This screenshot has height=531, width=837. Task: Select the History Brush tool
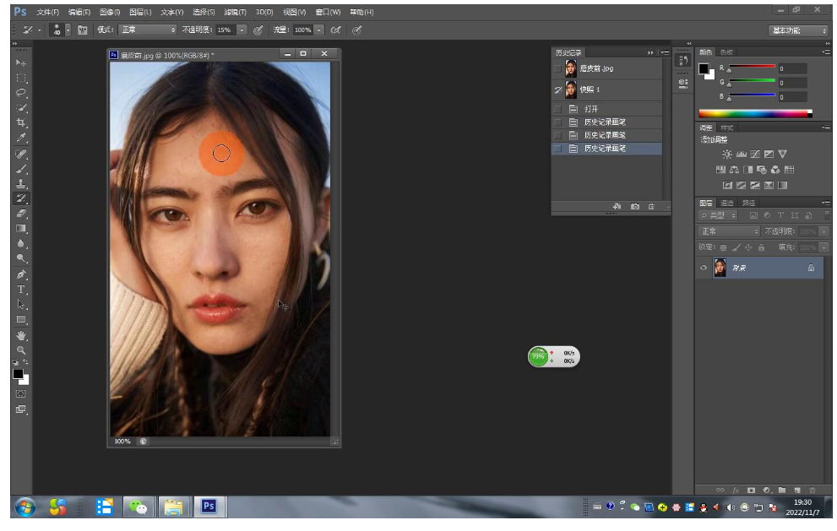(x=21, y=198)
